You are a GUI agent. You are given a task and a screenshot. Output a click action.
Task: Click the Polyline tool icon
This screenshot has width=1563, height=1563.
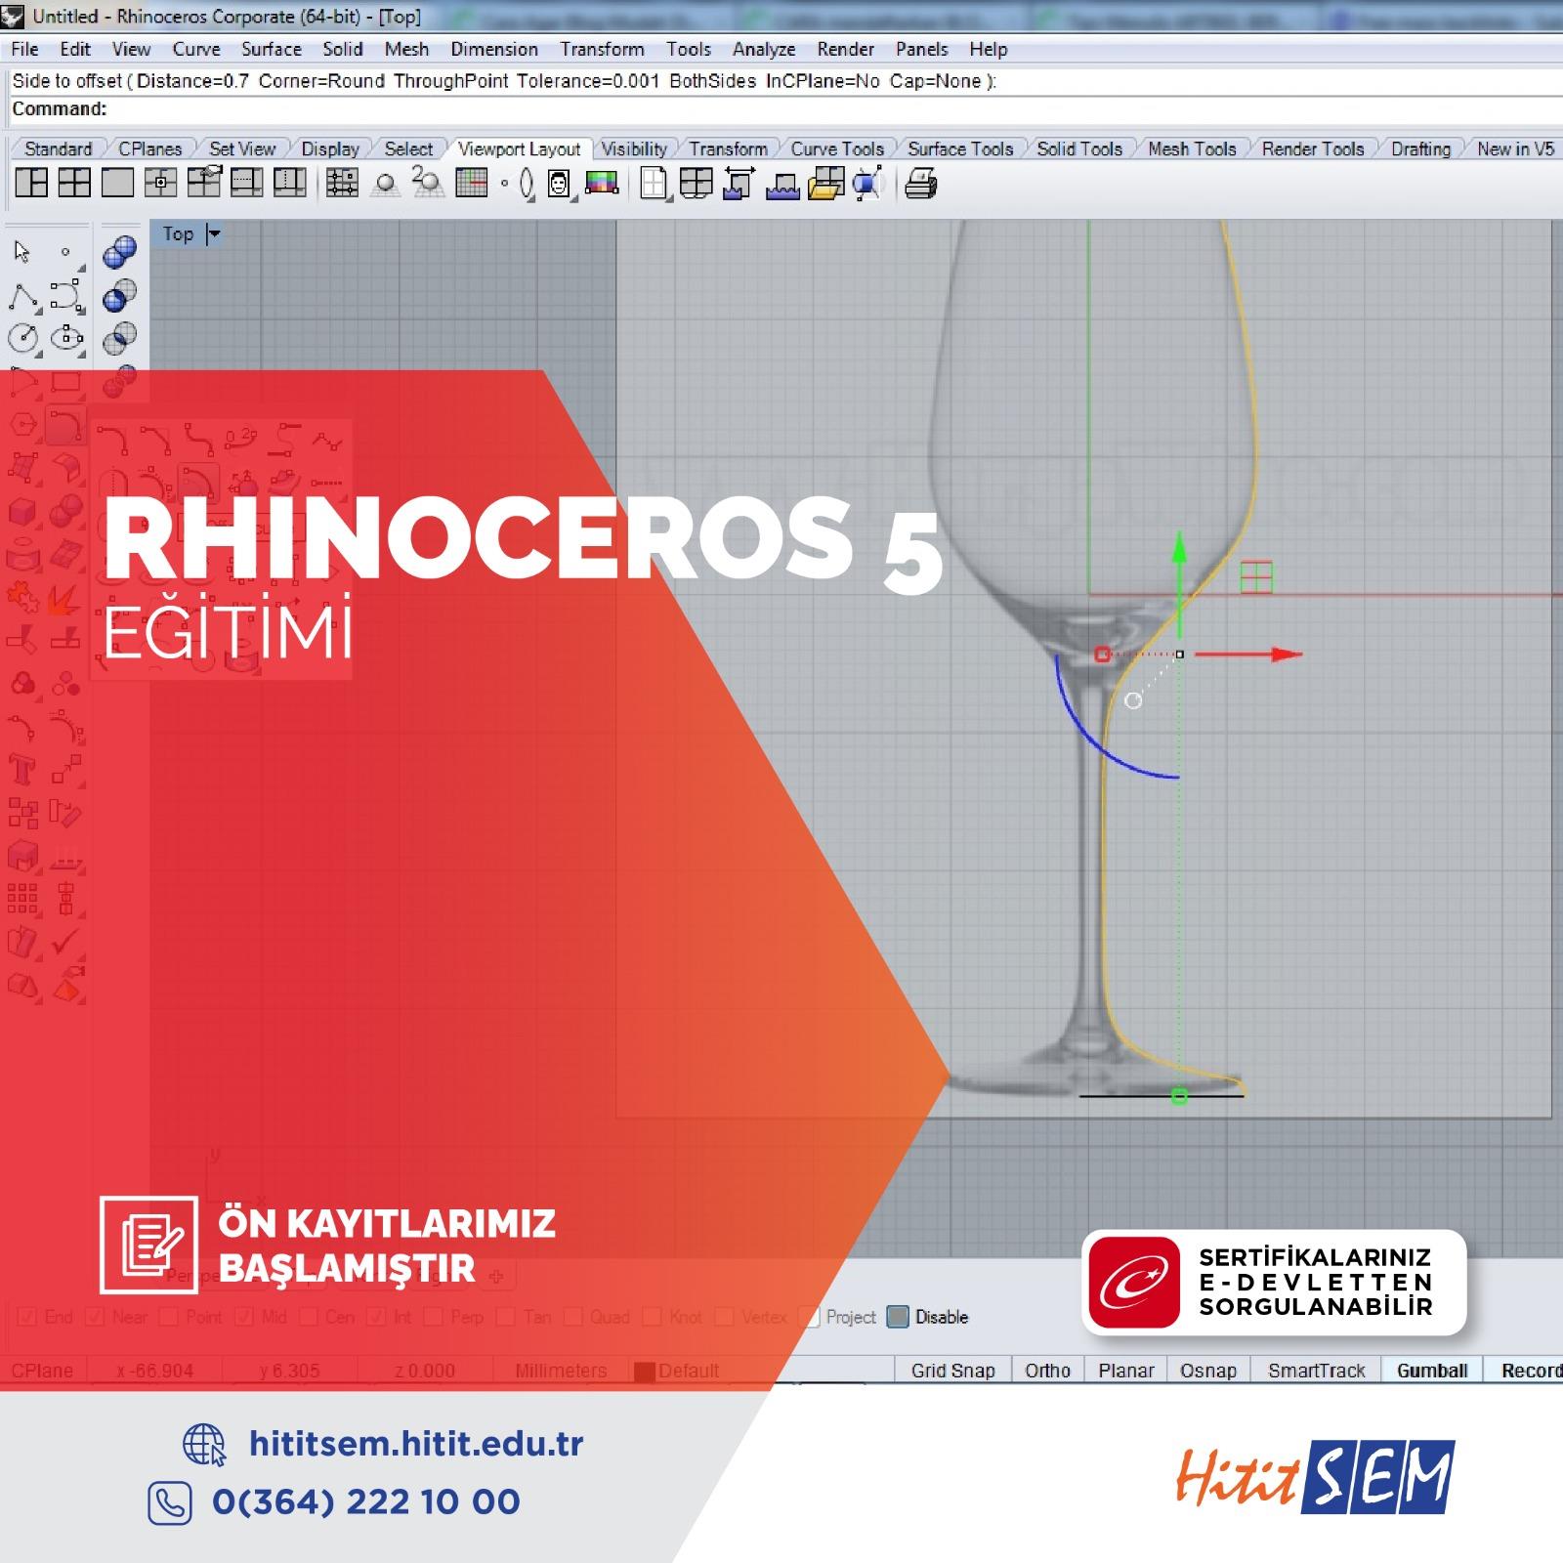23,295
